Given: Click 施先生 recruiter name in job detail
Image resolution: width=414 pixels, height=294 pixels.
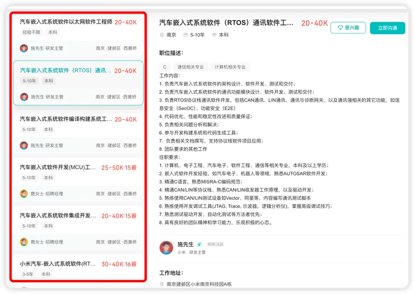Looking at the screenshot, I should (185, 244).
